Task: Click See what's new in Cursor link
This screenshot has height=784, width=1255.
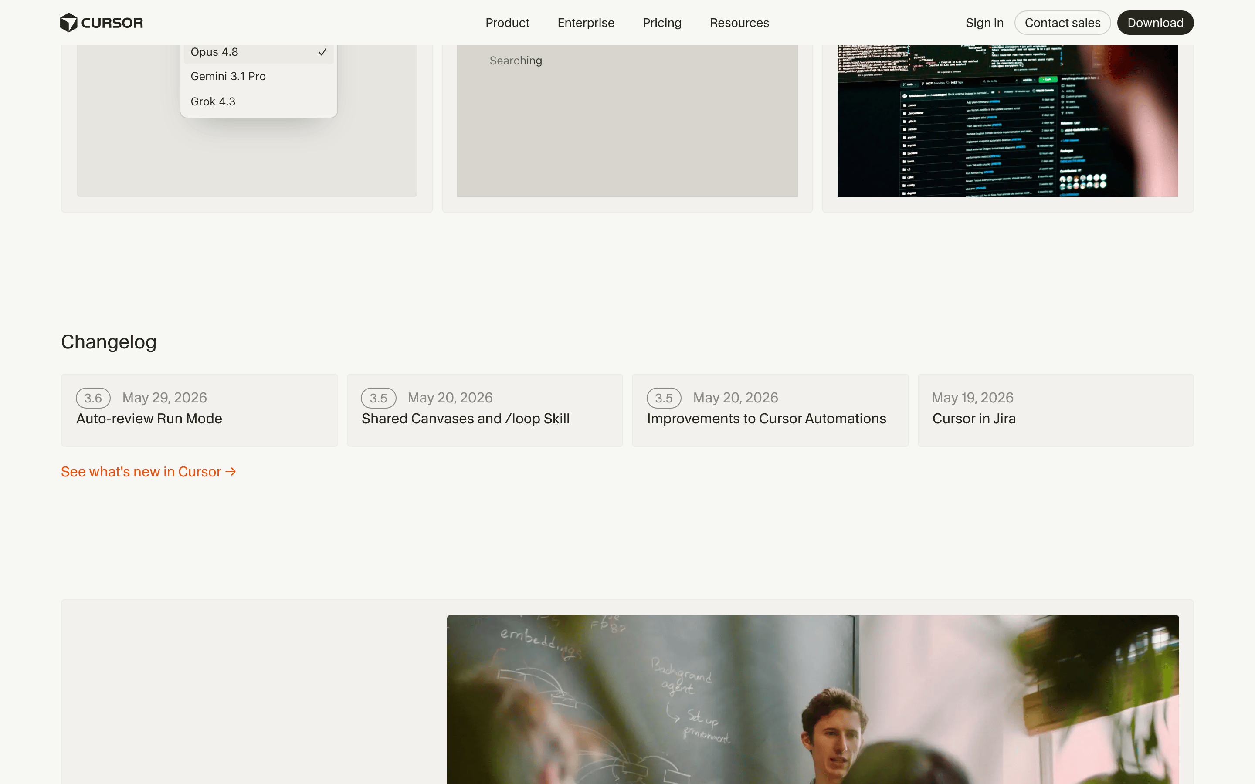Action: tap(148, 472)
